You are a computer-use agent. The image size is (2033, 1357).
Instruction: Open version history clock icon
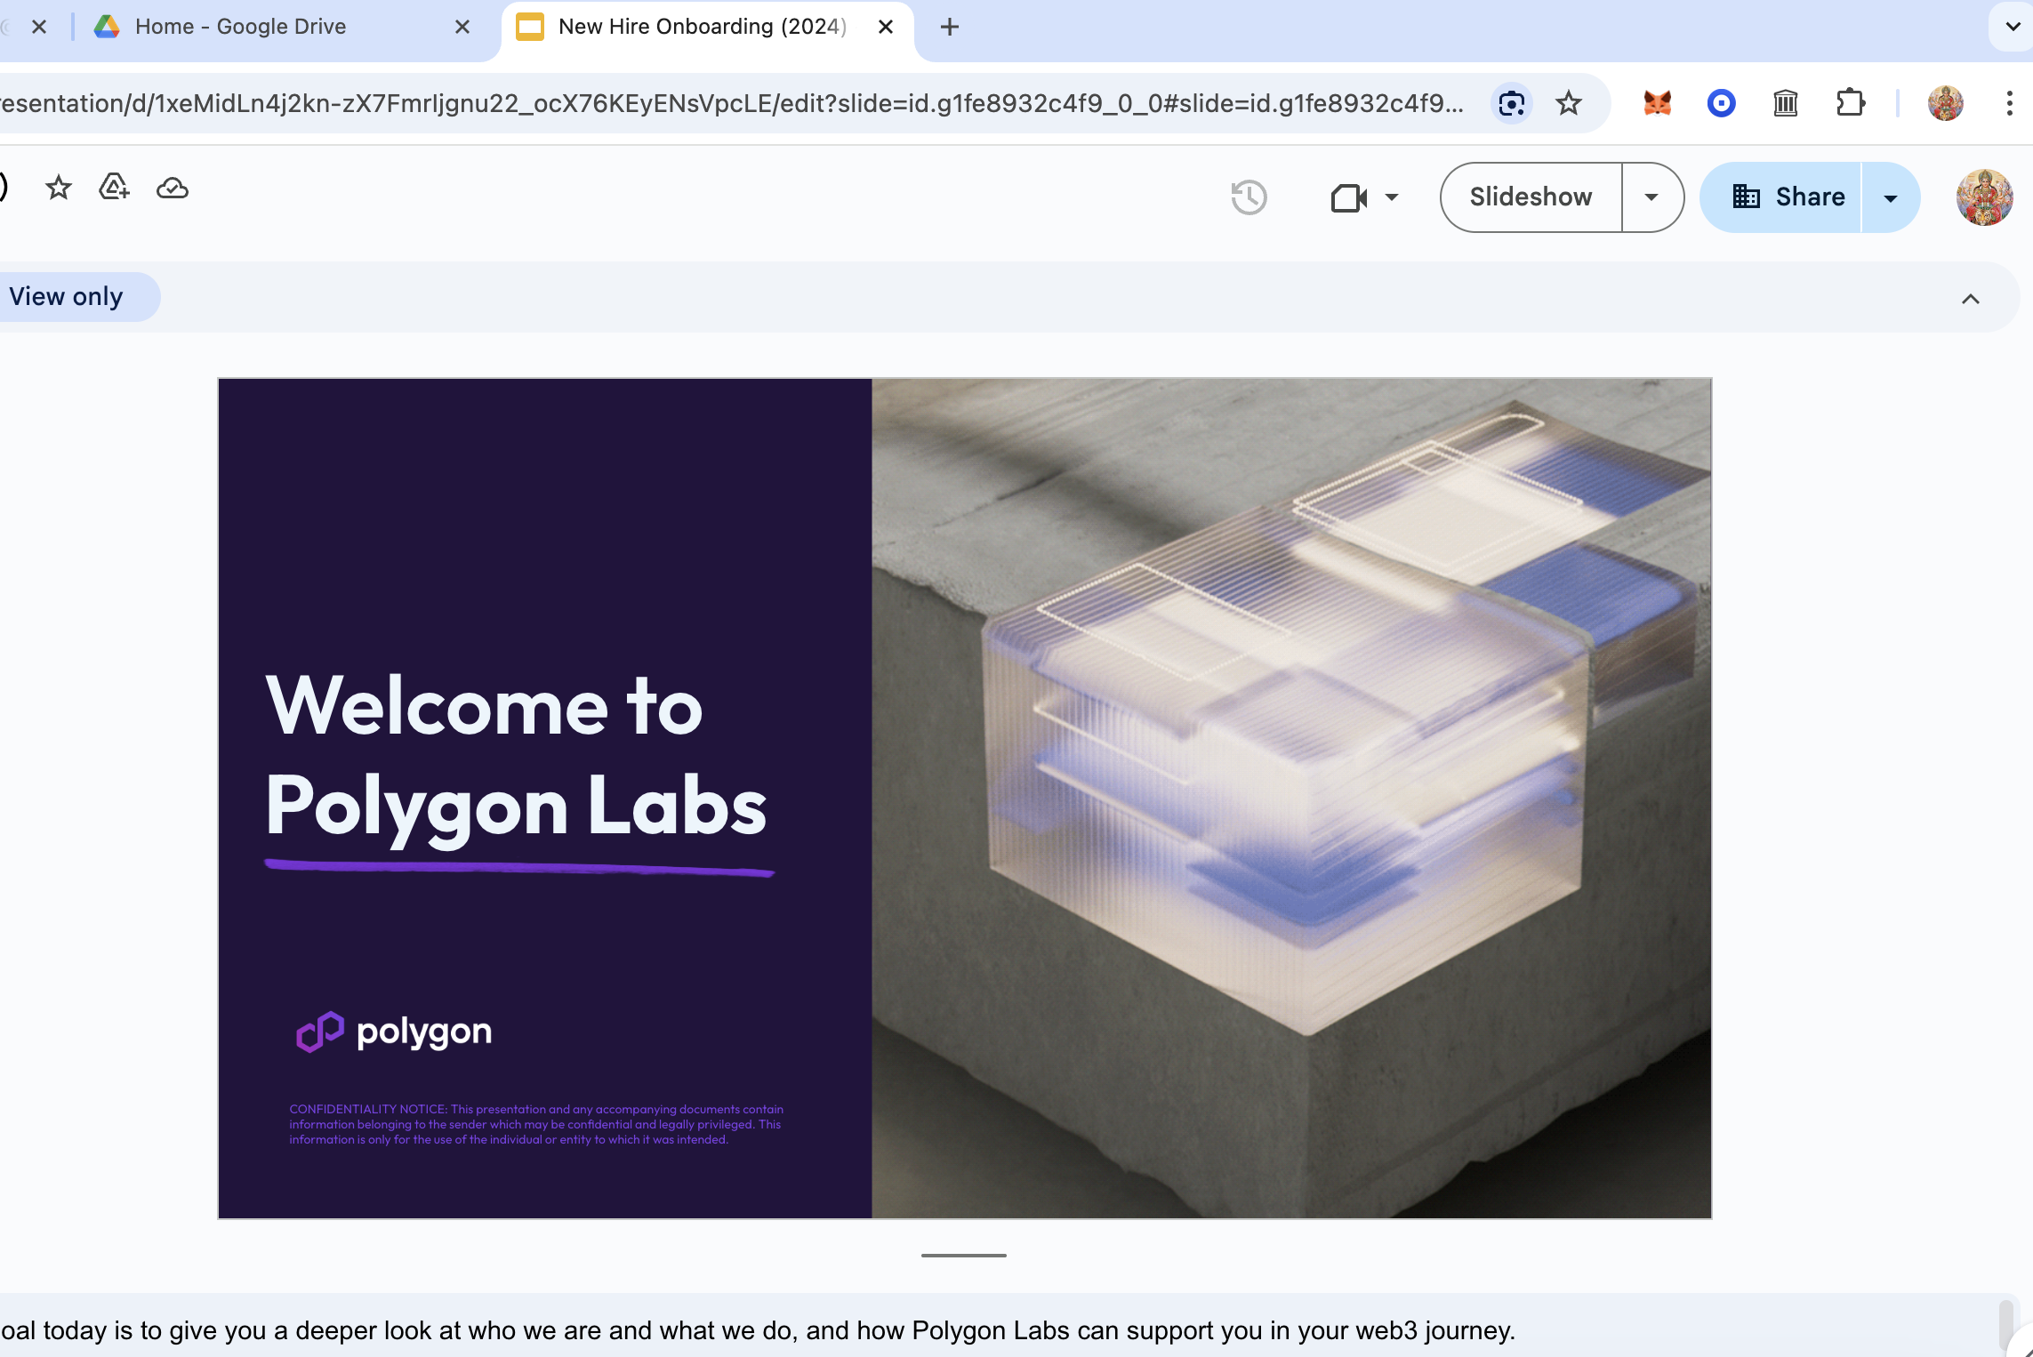point(1249,197)
